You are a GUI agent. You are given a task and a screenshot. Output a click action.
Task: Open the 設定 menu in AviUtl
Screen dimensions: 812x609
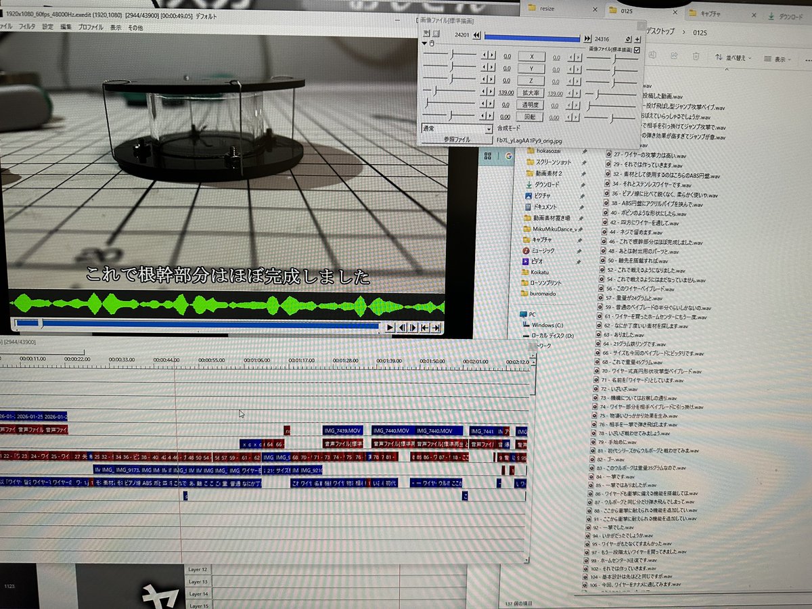pyautogui.click(x=47, y=27)
